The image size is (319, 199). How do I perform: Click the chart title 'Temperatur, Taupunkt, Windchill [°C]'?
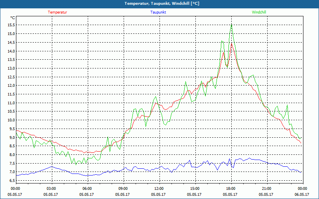pyautogui.click(x=162, y=4)
